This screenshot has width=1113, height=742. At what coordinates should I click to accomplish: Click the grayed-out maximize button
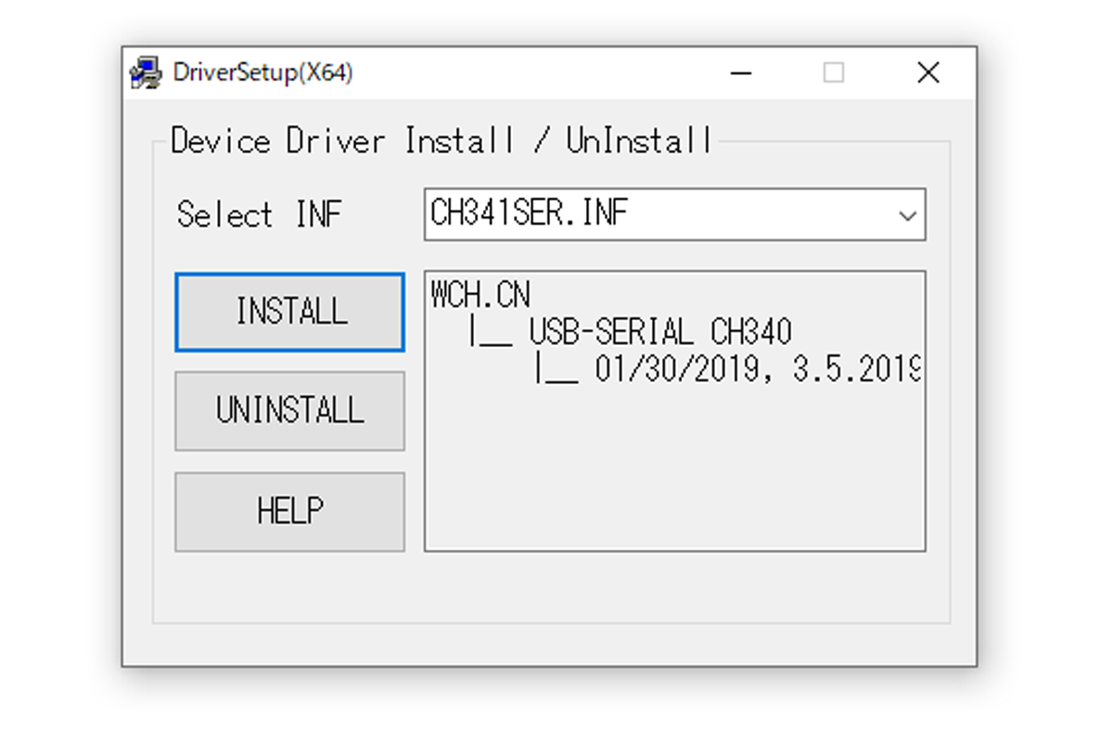pyautogui.click(x=834, y=73)
